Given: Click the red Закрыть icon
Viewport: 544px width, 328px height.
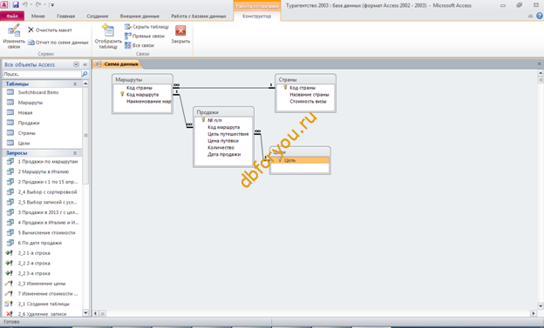Looking at the screenshot, I should [x=180, y=30].
